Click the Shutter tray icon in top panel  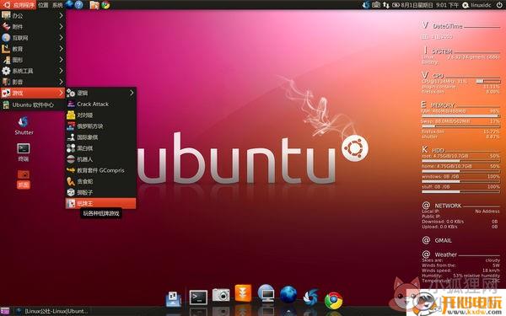pos(366,5)
